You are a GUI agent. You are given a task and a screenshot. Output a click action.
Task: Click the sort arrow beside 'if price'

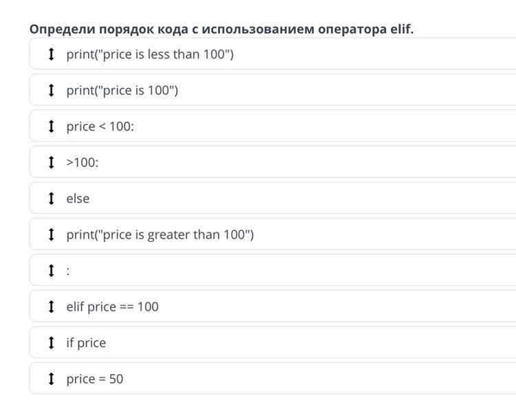(51, 342)
